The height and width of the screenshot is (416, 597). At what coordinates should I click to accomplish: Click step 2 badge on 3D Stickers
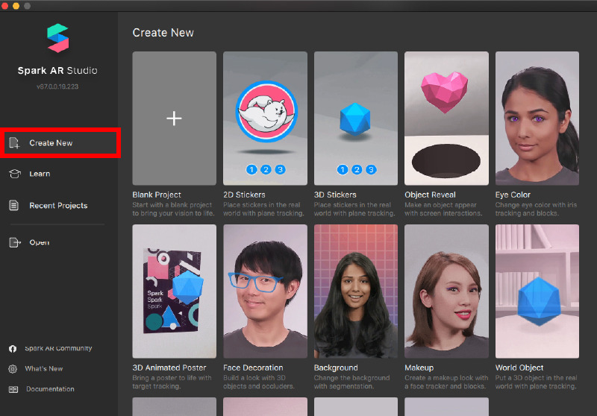point(357,169)
